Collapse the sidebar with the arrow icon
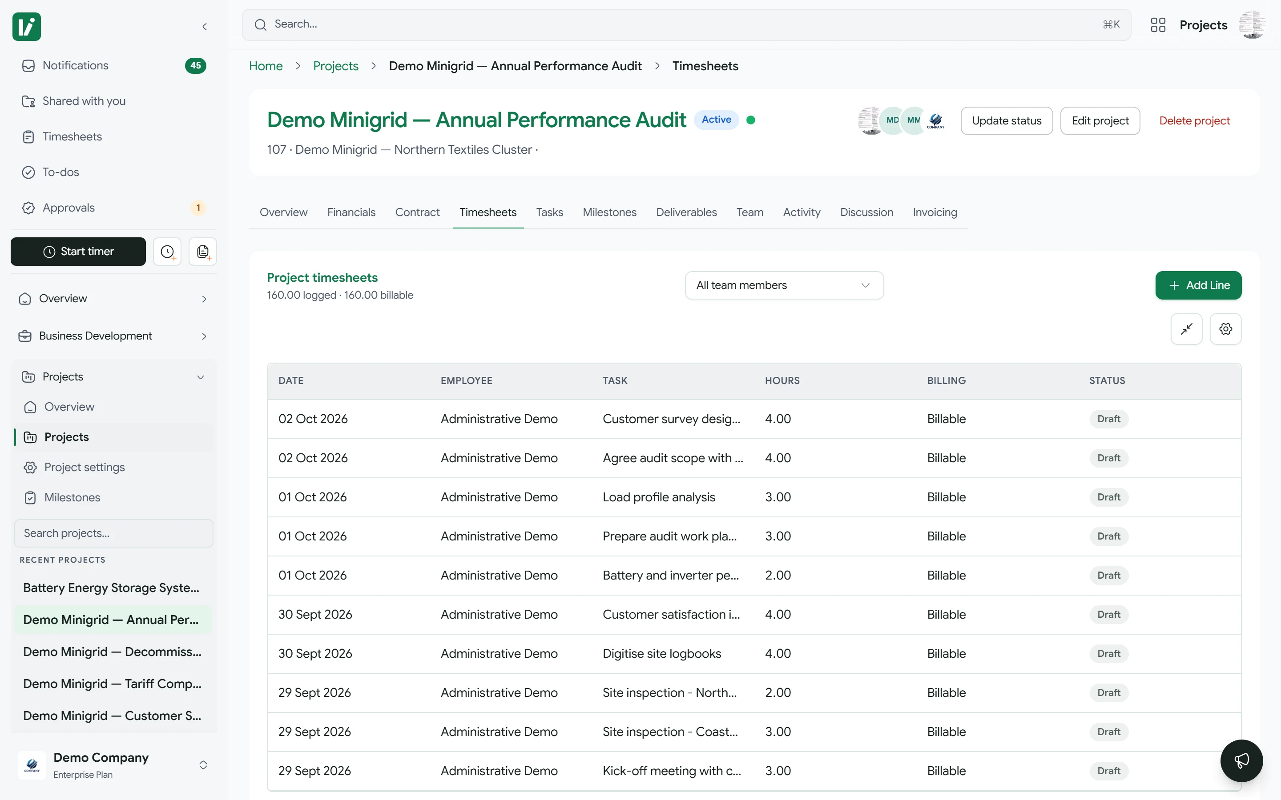This screenshot has height=800, width=1281. point(205,27)
